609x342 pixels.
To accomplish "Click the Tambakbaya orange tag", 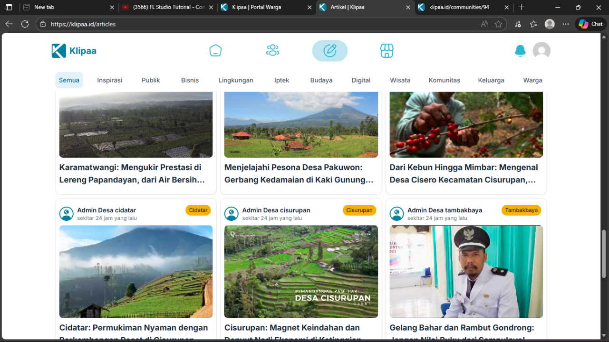I will pos(521,210).
